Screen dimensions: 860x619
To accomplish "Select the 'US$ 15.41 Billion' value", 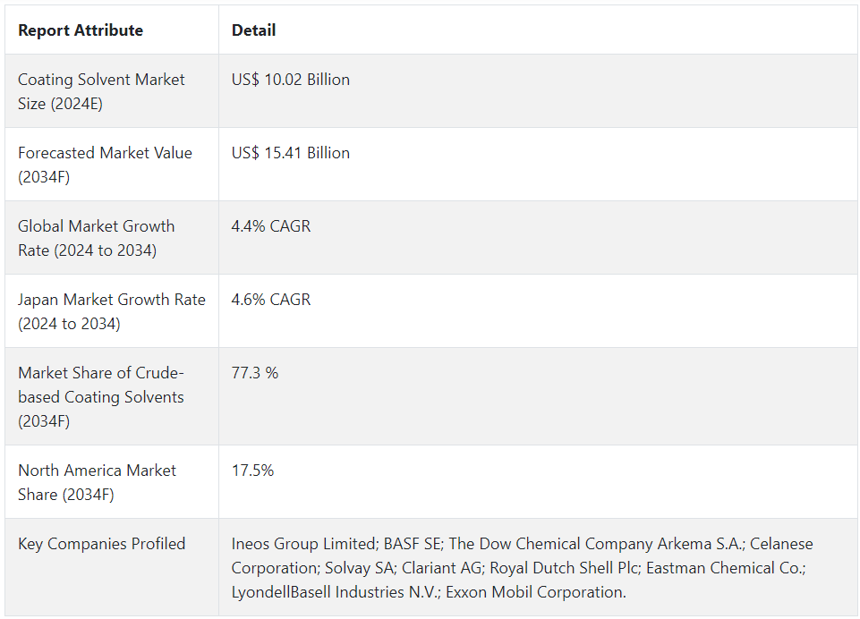I will point(290,153).
